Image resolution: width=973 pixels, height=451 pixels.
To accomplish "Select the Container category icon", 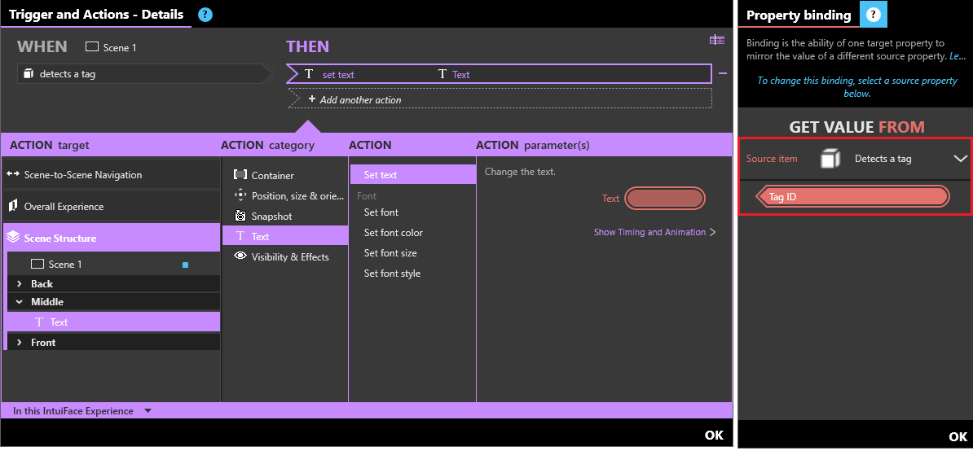I will (x=240, y=175).
